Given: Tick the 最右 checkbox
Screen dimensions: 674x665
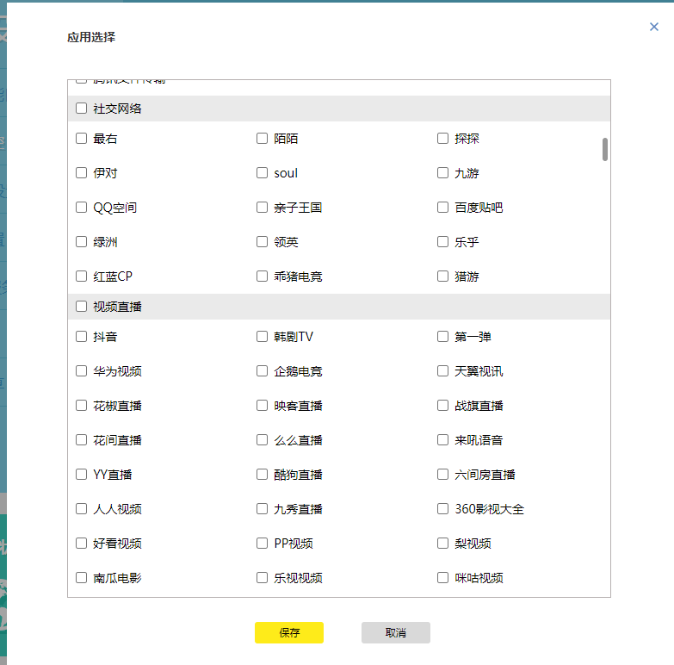Looking at the screenshot, I should (81, 138).
